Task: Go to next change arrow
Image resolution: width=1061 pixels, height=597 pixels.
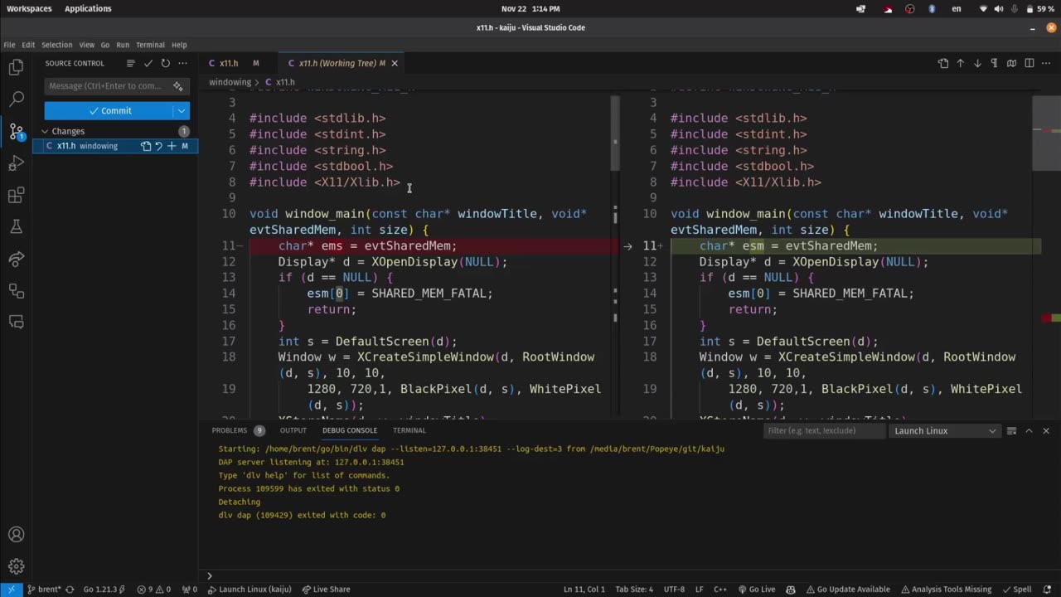Action: pyautogui.click(x=977, y=63)
